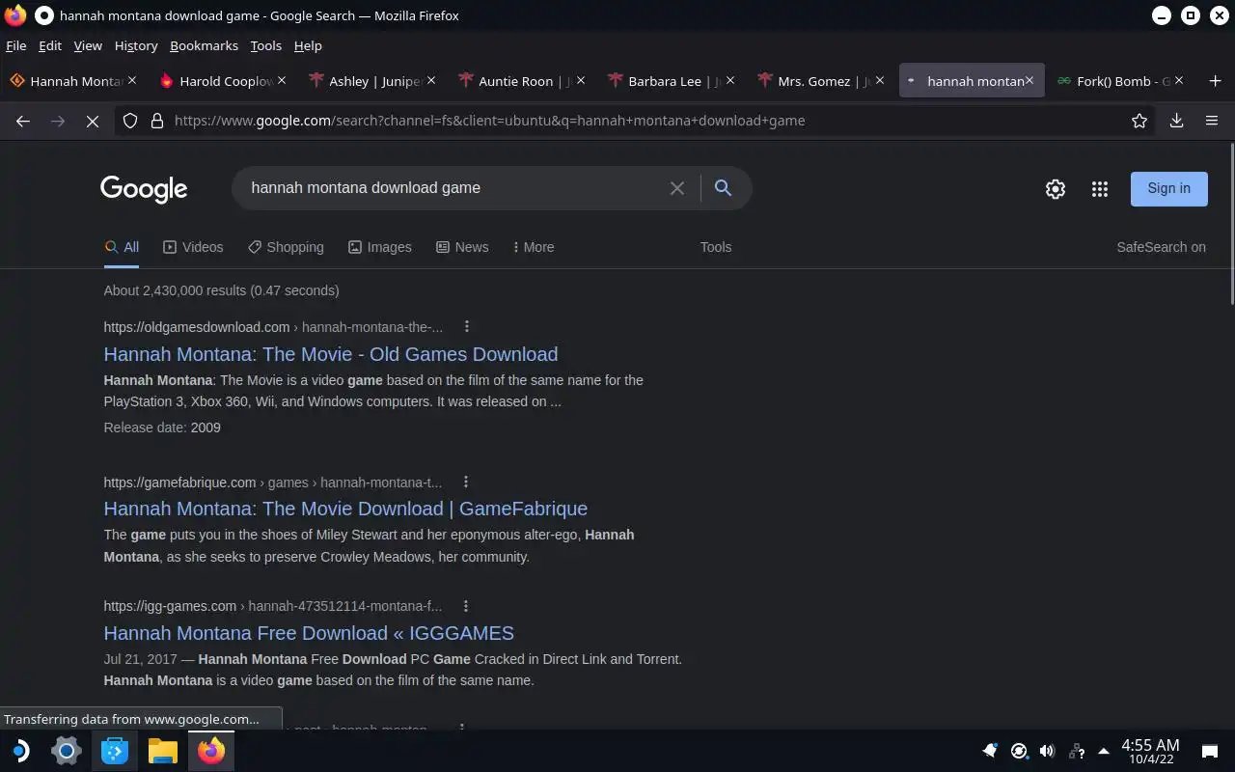Open Hannah Montana: The Movie - Old Games Download

click(331, 354)
